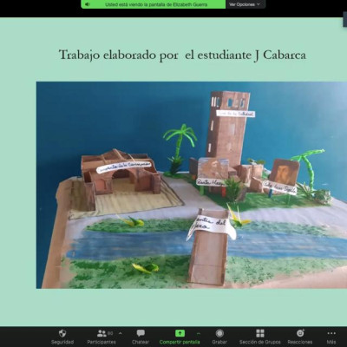The image size is (347, 347).
Task: Click the Seguridad label
Action: 62,342
